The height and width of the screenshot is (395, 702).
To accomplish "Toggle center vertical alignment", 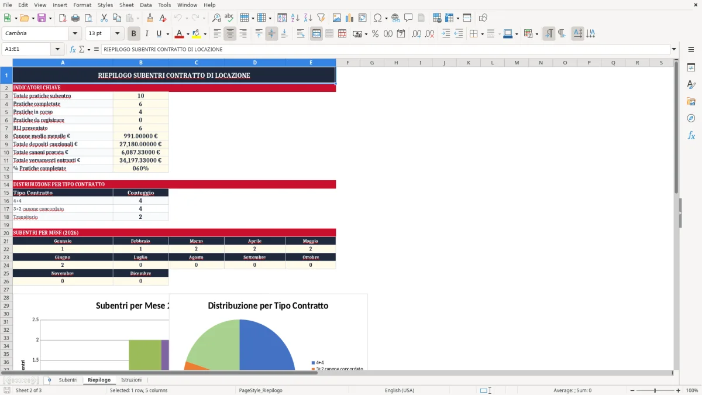I will tap(271, 34).
